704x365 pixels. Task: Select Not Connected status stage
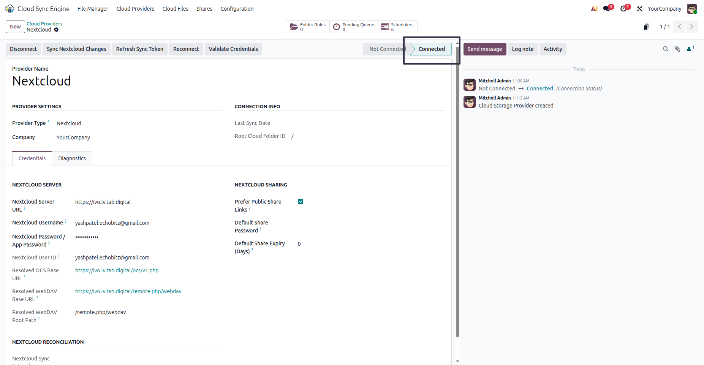[x=387, y=49]
